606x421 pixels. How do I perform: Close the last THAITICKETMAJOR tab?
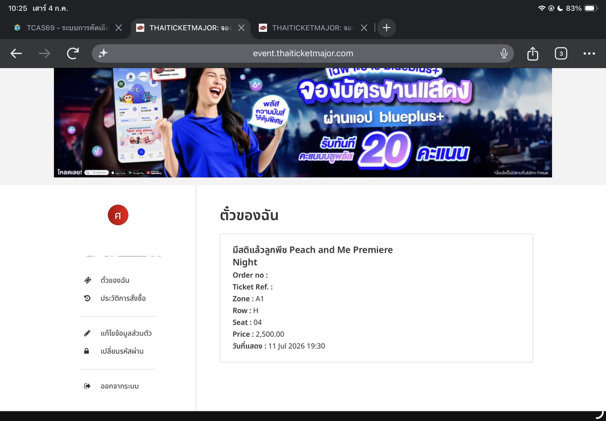pyautogui.click(x=364, y=28)
